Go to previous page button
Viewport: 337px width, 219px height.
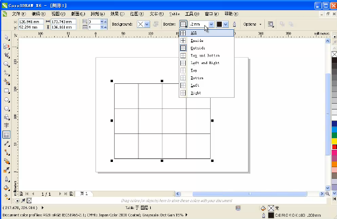tap(33, 194)
